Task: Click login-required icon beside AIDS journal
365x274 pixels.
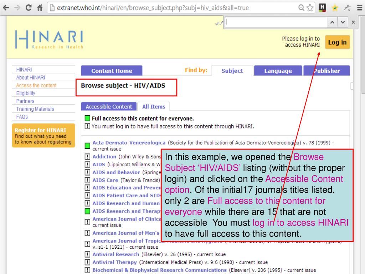Action: 87,164
